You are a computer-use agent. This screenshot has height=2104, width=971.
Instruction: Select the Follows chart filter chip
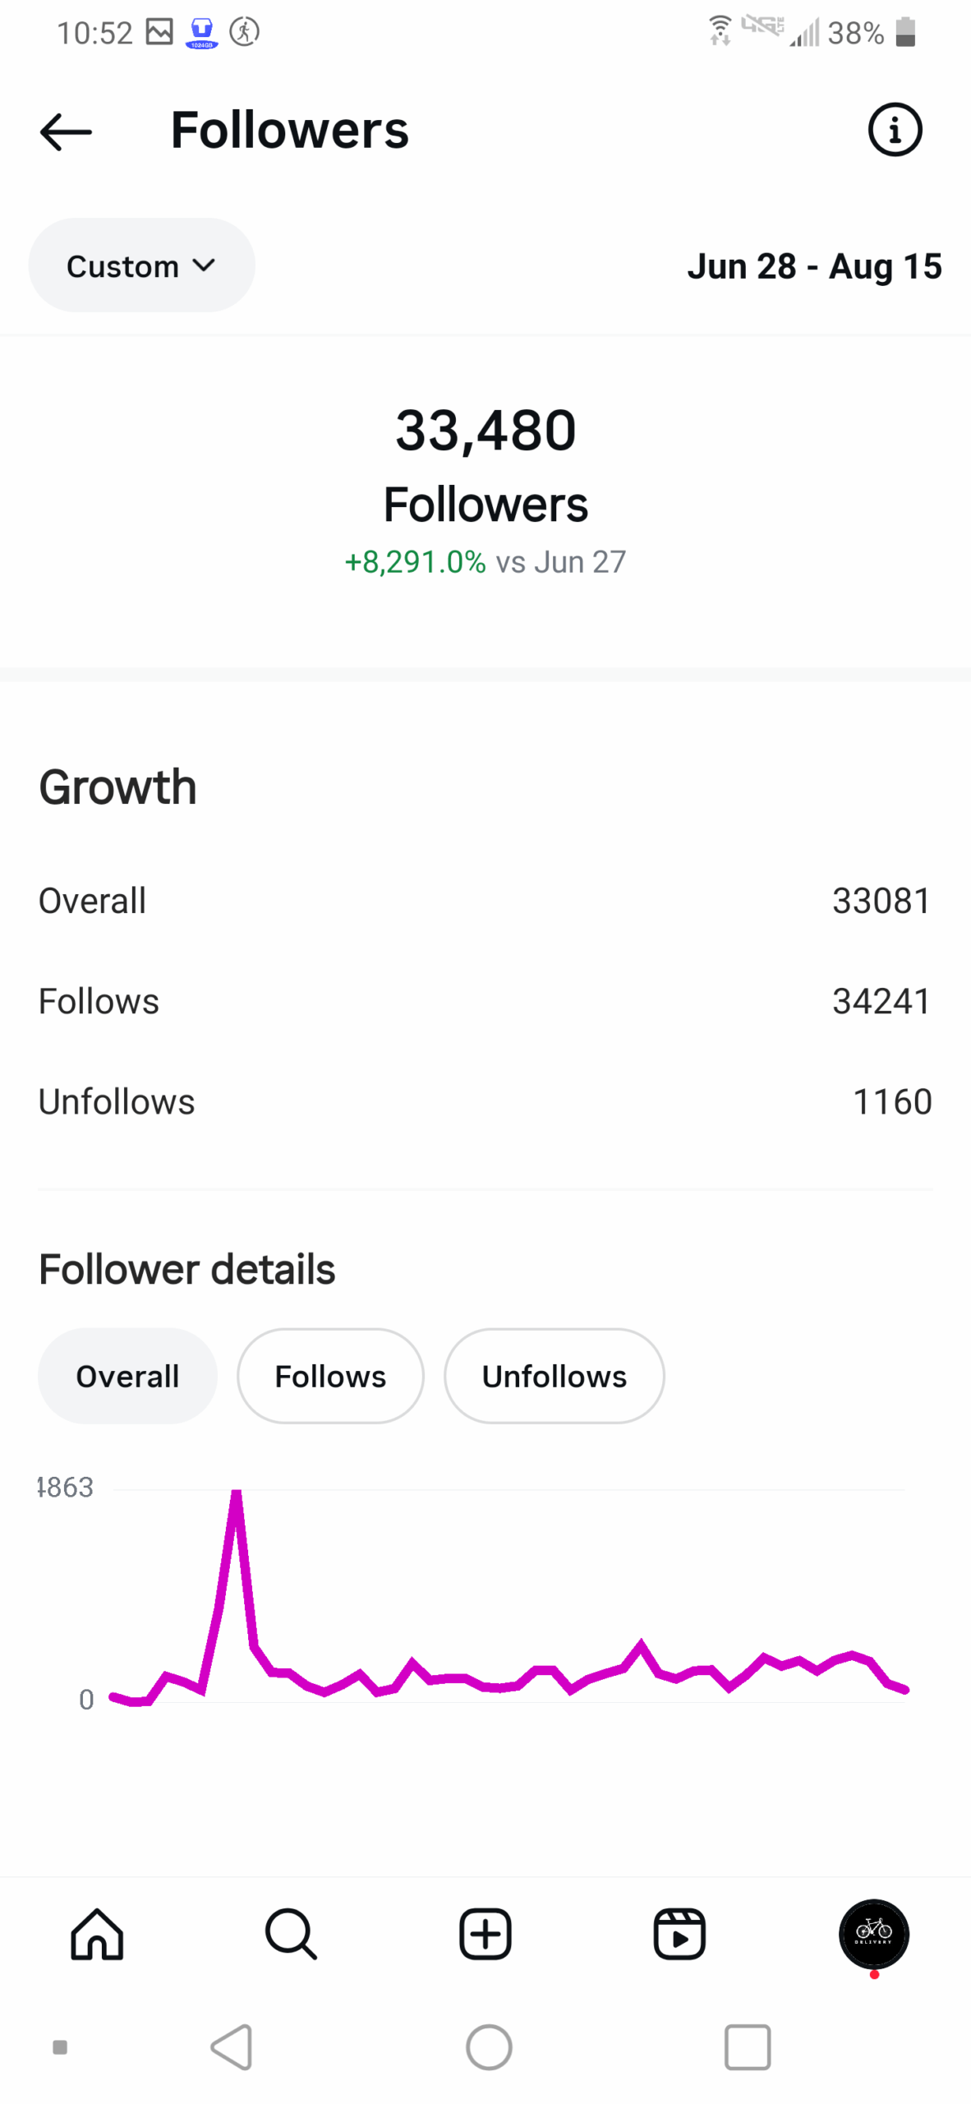point(330,1376)
